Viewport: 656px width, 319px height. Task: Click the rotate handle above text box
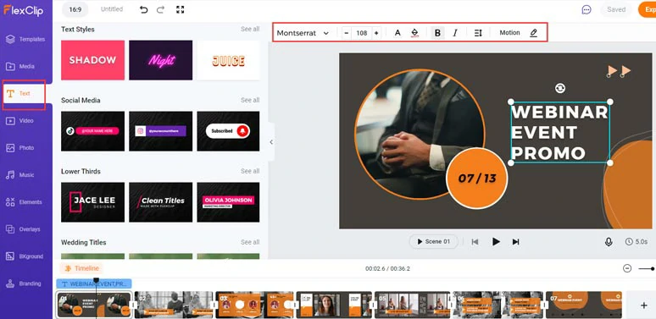pyautogui.click(x=559, y=88)
